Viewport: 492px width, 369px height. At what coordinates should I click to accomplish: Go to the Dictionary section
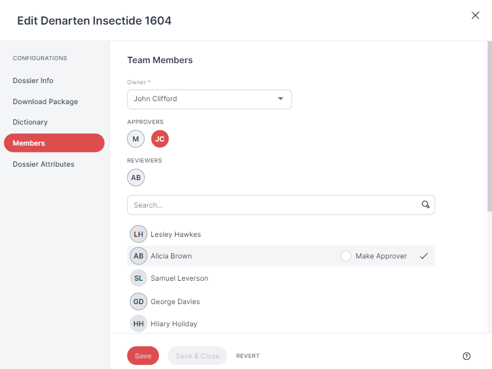[x=30, y=122]
